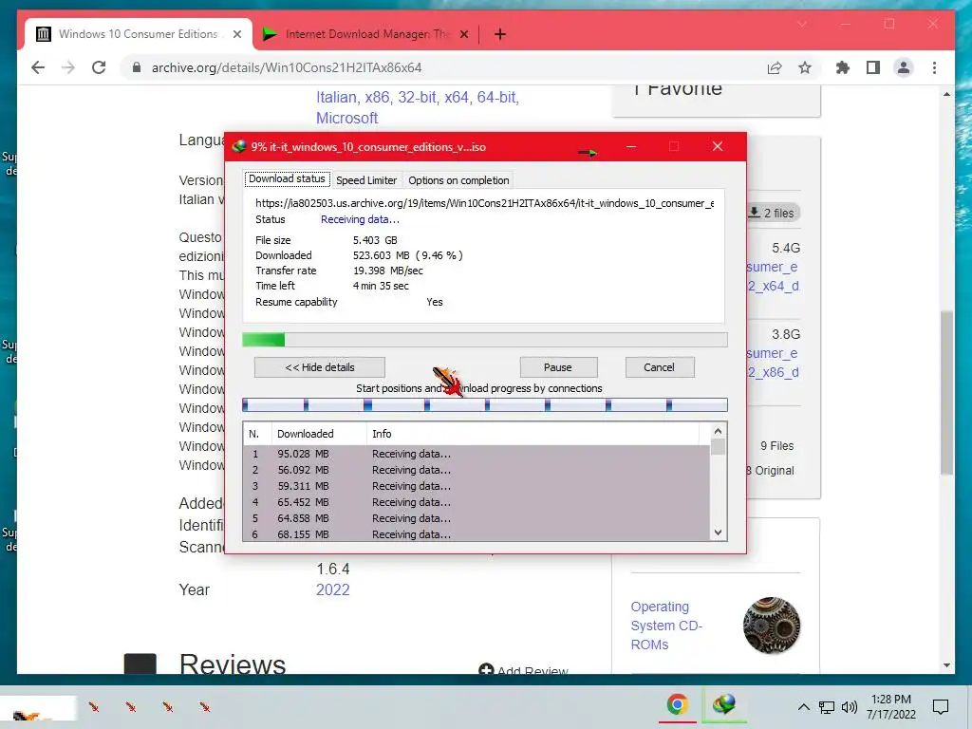Image resolution: width=972 pixels, height=729 pixels.
Task: Open Internet Download Manager taskbar icon
Action: point(723,704)
